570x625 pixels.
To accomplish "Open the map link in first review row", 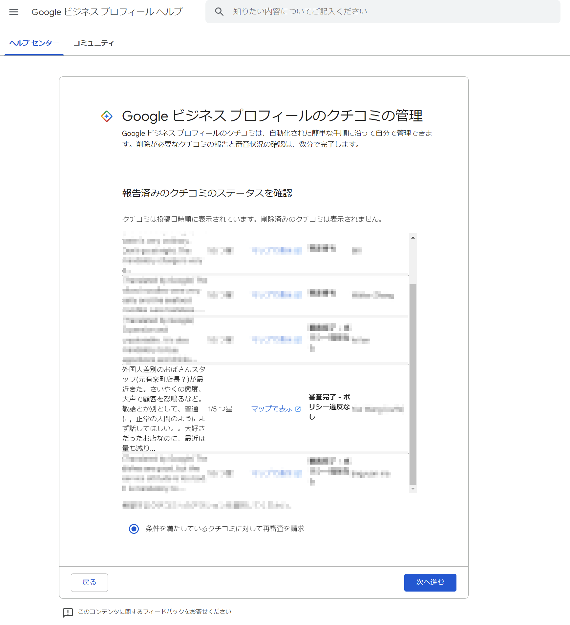I will click(x=276, y=250).
